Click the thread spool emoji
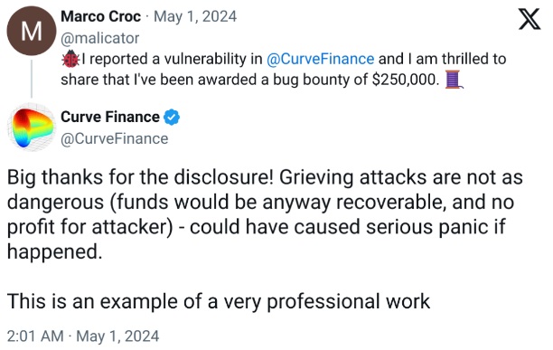This screenshot has height=350, width=553. [x=454, y=80]
